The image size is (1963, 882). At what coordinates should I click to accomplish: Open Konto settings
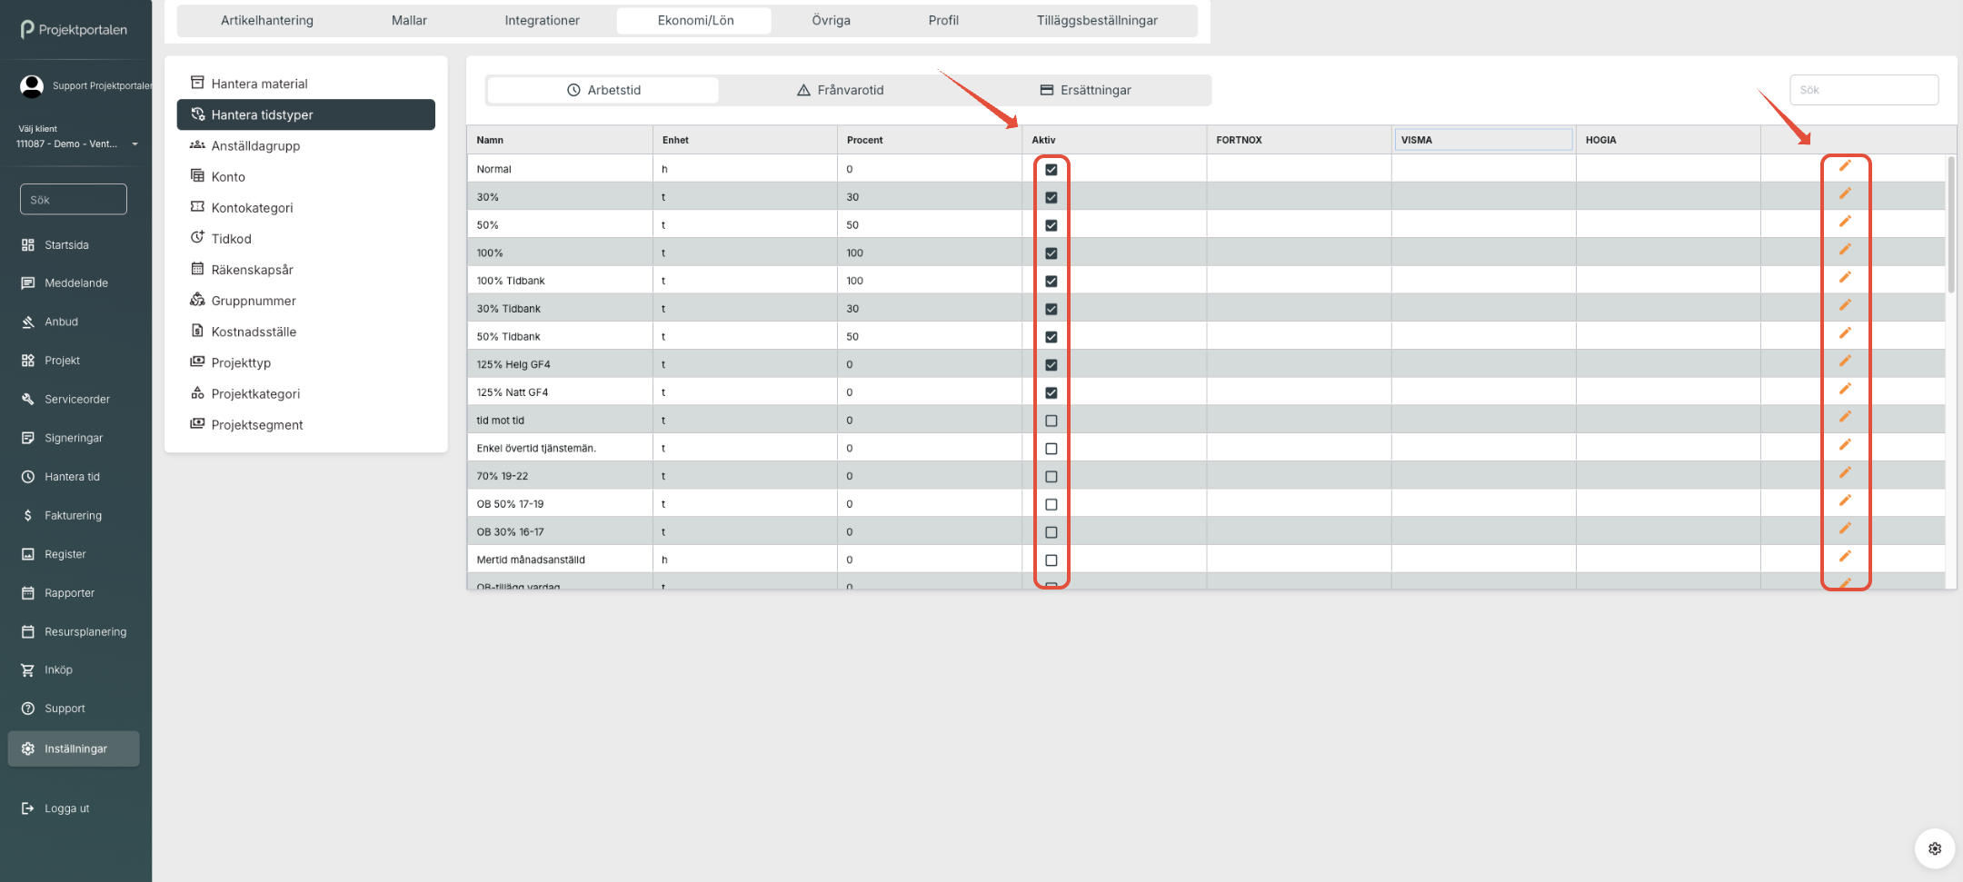point(305,176)
